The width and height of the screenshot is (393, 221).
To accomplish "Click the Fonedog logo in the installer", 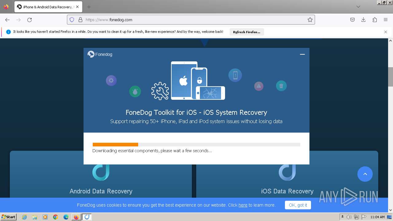I will (100, 54).
